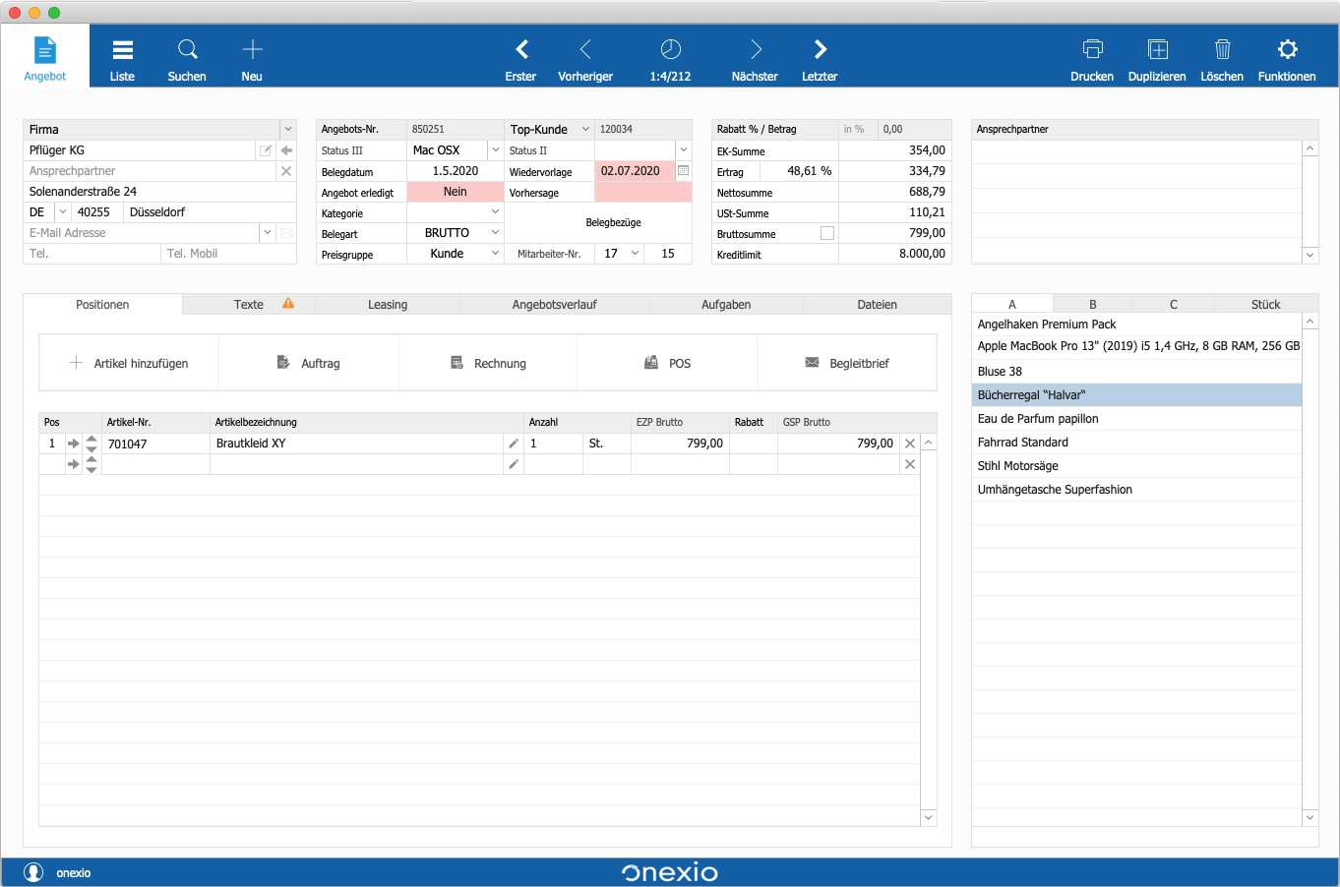The width and height of the screenshot is (1340, 887).
Task: Open the Funktionen gear menu
Action: tap(1287, 58)
